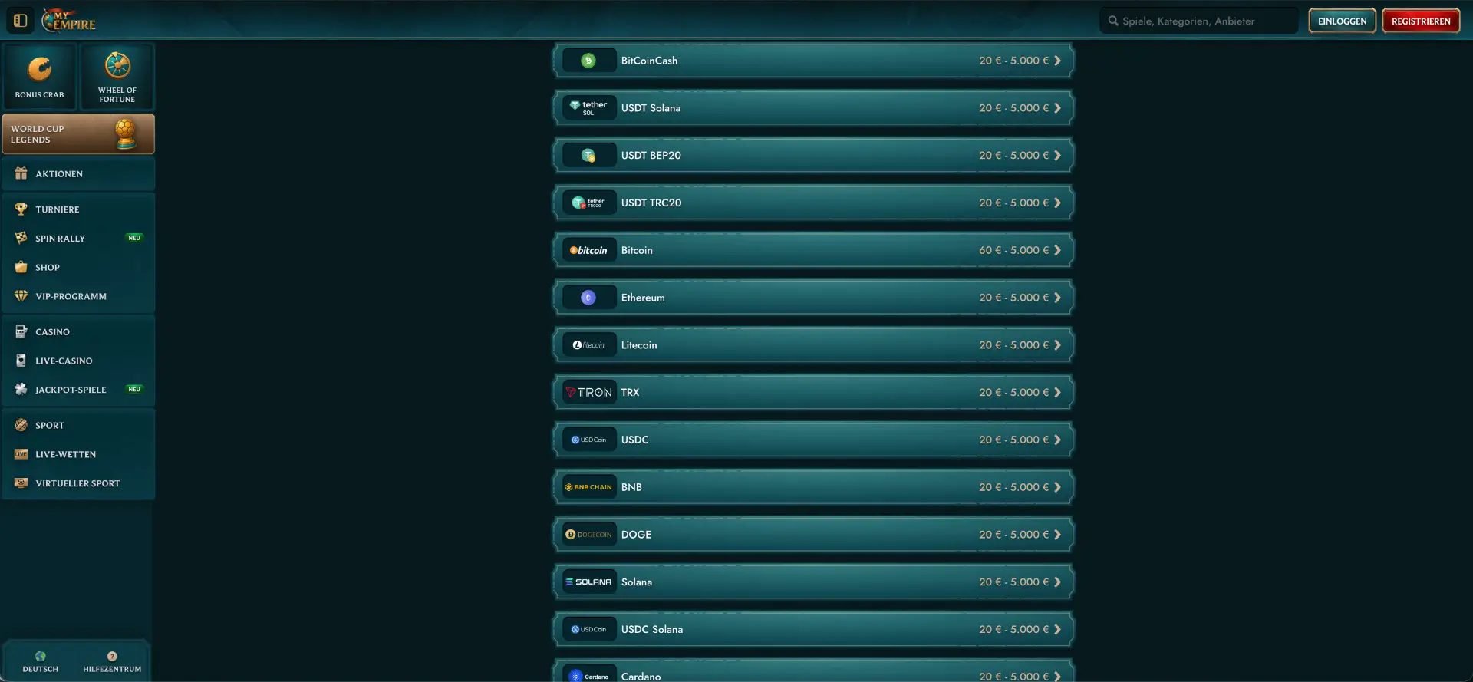Select the USDC Solana payment label

click(651, 630)
